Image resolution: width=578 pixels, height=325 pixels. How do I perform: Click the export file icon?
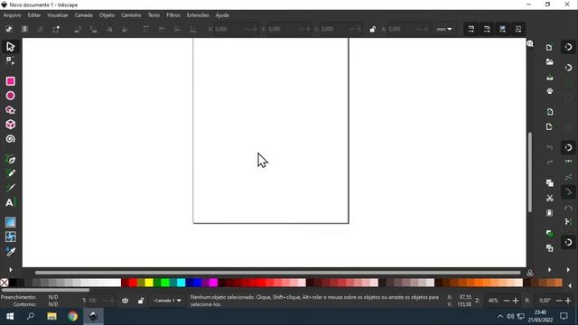(549, 126)
